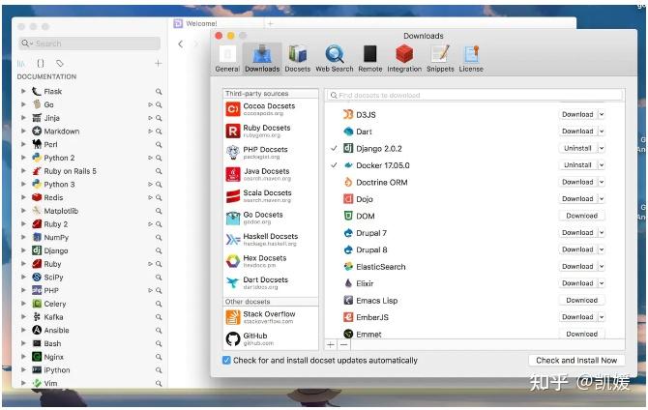Add new item with sidebar plus icon
Screen dimensions: 648x410
[159, 63]
